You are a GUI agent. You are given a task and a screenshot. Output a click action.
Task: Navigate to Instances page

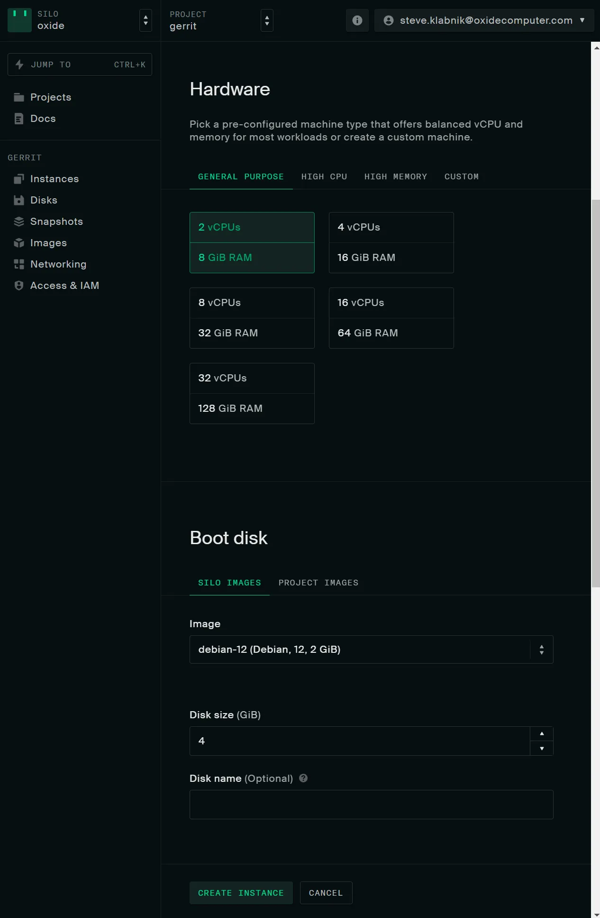[x=55, y=179]
